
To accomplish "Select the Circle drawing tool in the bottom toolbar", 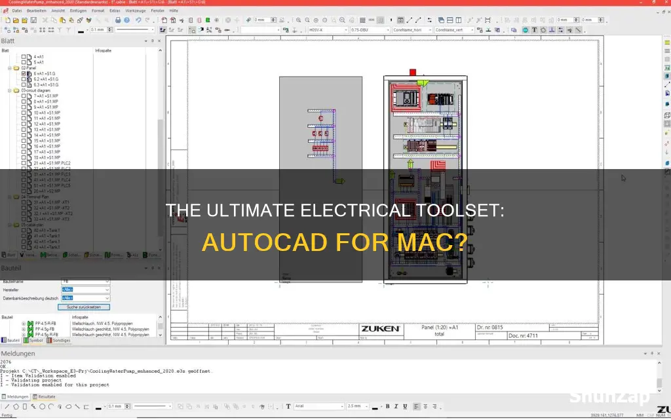I will tap(42, 406).
